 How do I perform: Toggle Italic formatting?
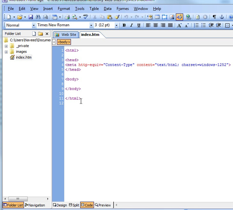pyautogui.click(x=131, y=25)
